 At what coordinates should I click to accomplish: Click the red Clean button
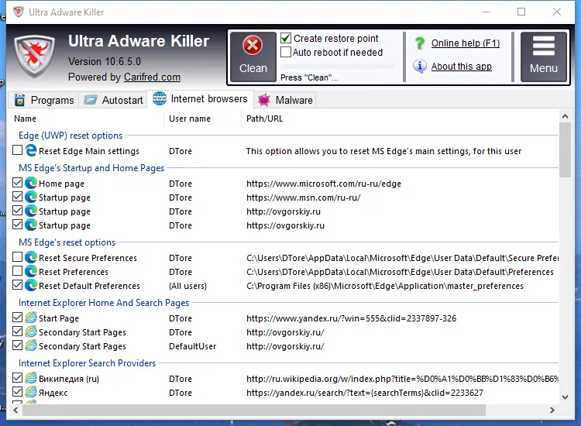pos(253,57)
